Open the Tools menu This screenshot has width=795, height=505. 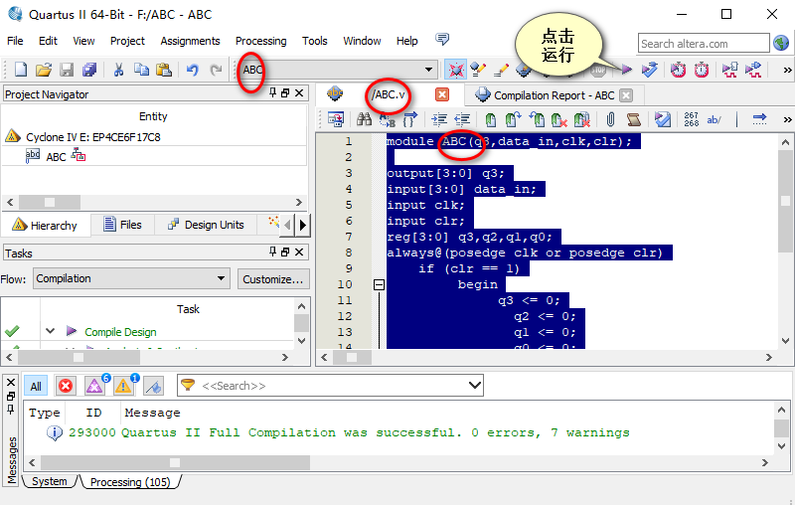coord(314,41)
